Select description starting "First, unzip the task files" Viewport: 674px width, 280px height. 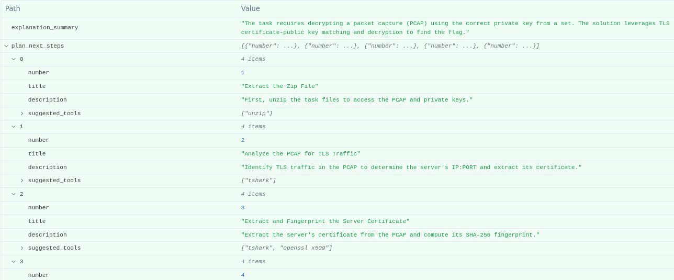click(356, 100)
